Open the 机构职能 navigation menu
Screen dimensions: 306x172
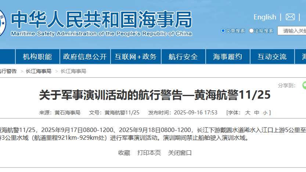point(37,57)
